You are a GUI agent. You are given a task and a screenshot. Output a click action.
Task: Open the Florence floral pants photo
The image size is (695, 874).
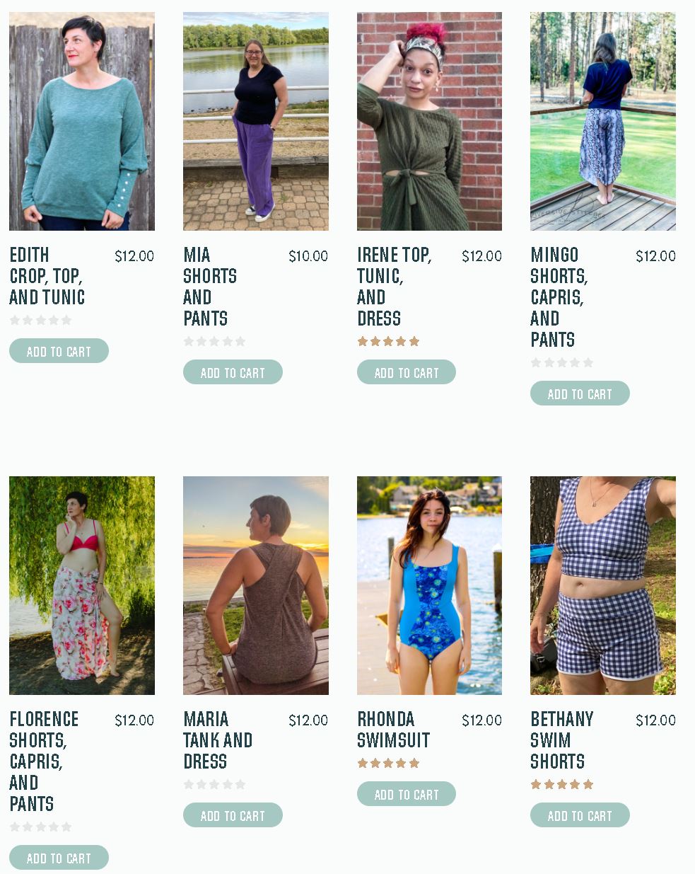tap(82, 585)
